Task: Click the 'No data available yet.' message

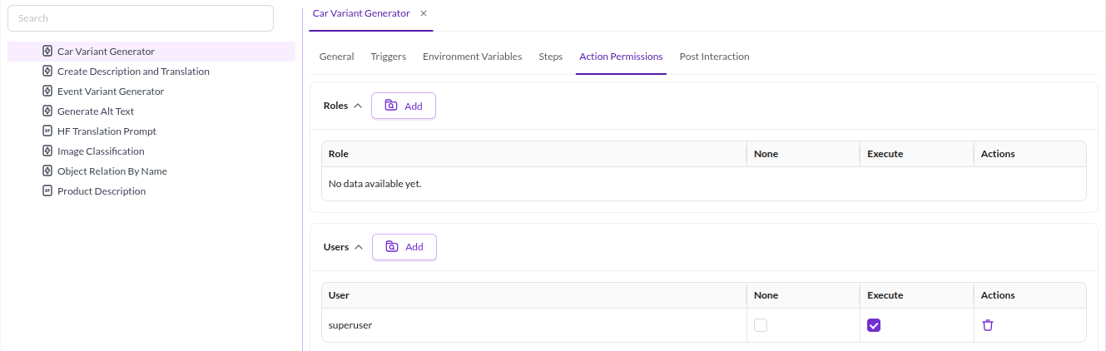Action: (374, 183)
